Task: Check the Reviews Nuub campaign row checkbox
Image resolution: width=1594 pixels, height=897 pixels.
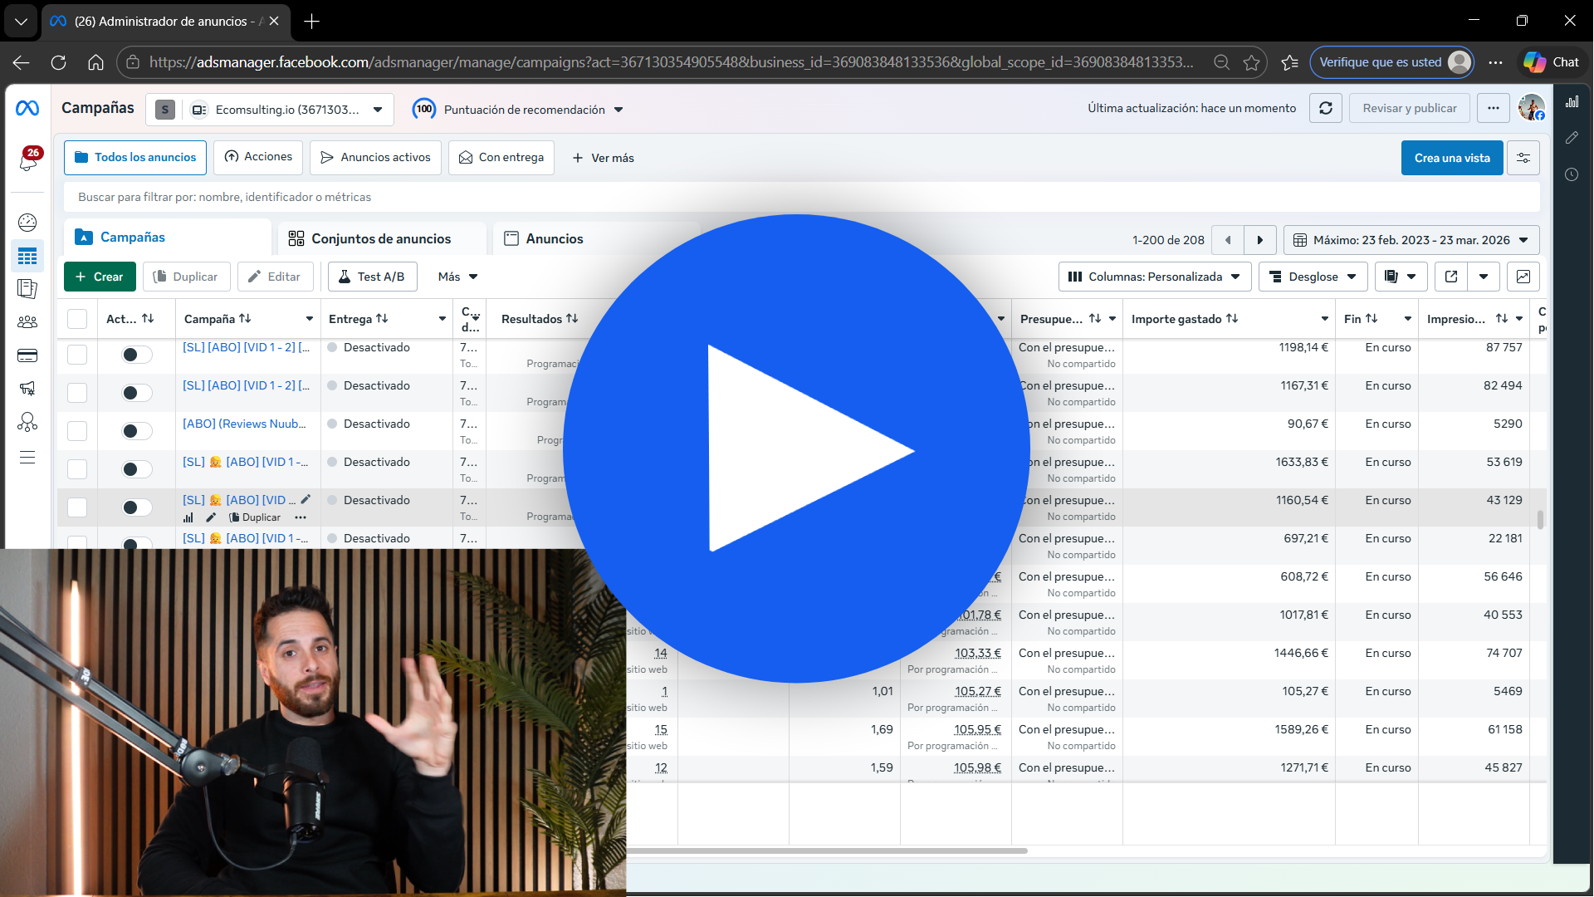Action: tap(77, 431)
